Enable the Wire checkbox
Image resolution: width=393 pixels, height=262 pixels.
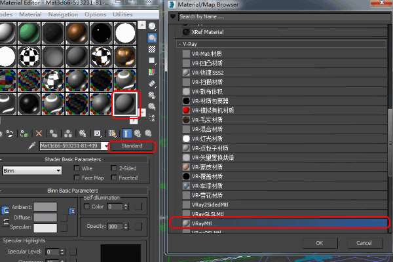[x=77, y=168]
